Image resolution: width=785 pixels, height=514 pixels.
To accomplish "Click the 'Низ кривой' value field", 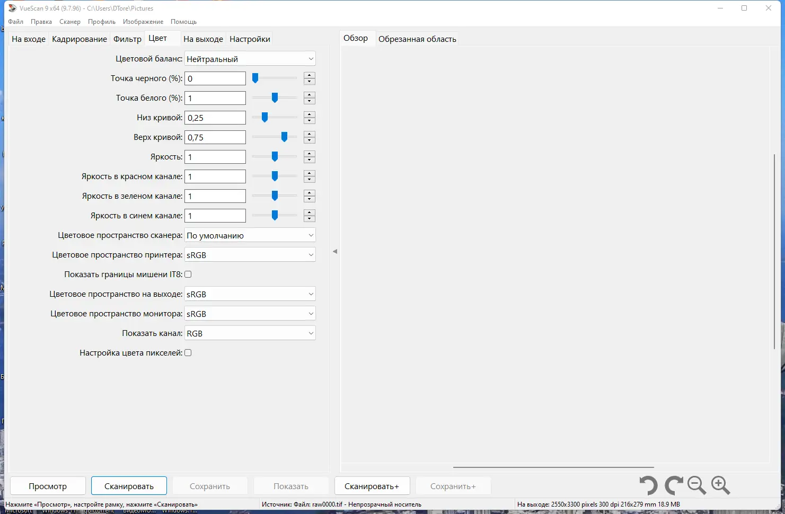I will pyautogui.click(x=215, y=118).
